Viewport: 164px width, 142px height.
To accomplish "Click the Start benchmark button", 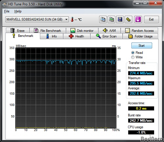I will (142, 45).
